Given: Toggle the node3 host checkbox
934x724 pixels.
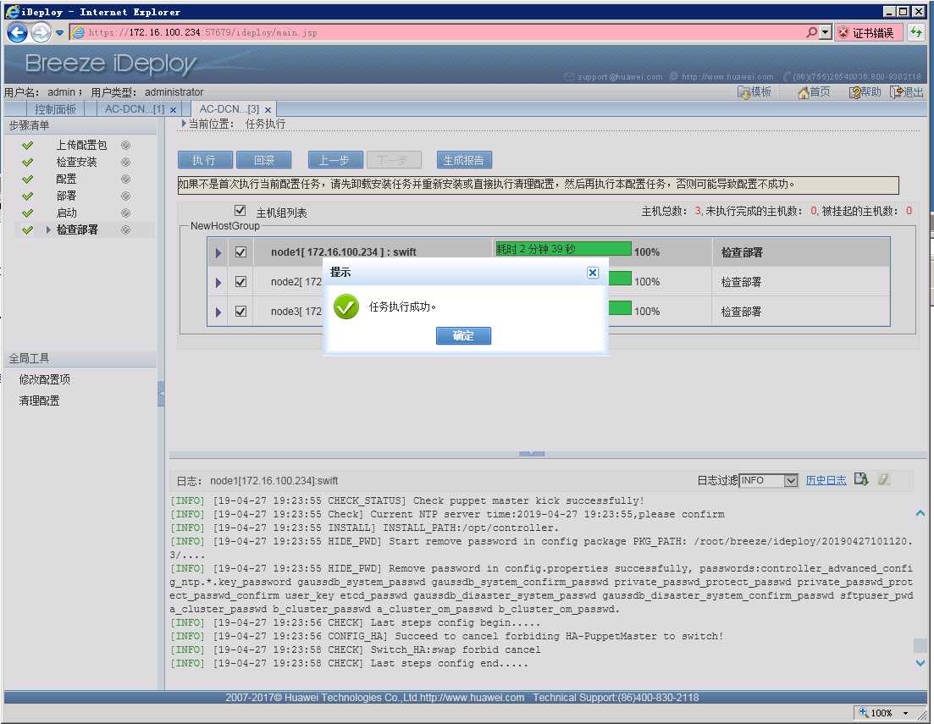Looking at the screenshot, I should coord(240,311).
